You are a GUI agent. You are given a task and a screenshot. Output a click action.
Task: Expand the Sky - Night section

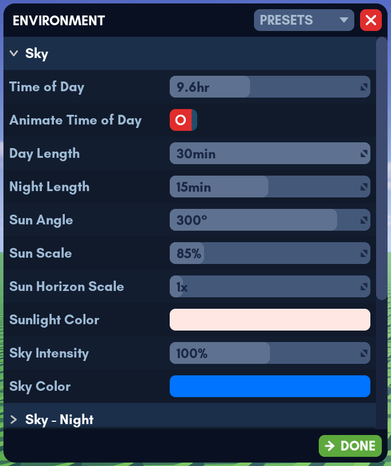pos(15,420)
